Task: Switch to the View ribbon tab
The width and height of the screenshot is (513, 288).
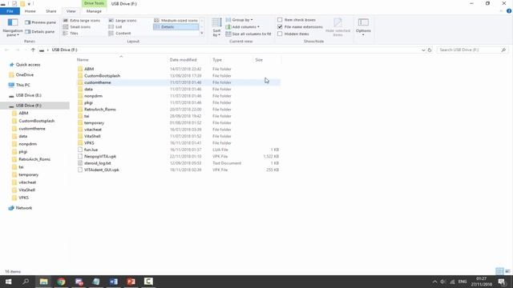Action: (71, 11)
